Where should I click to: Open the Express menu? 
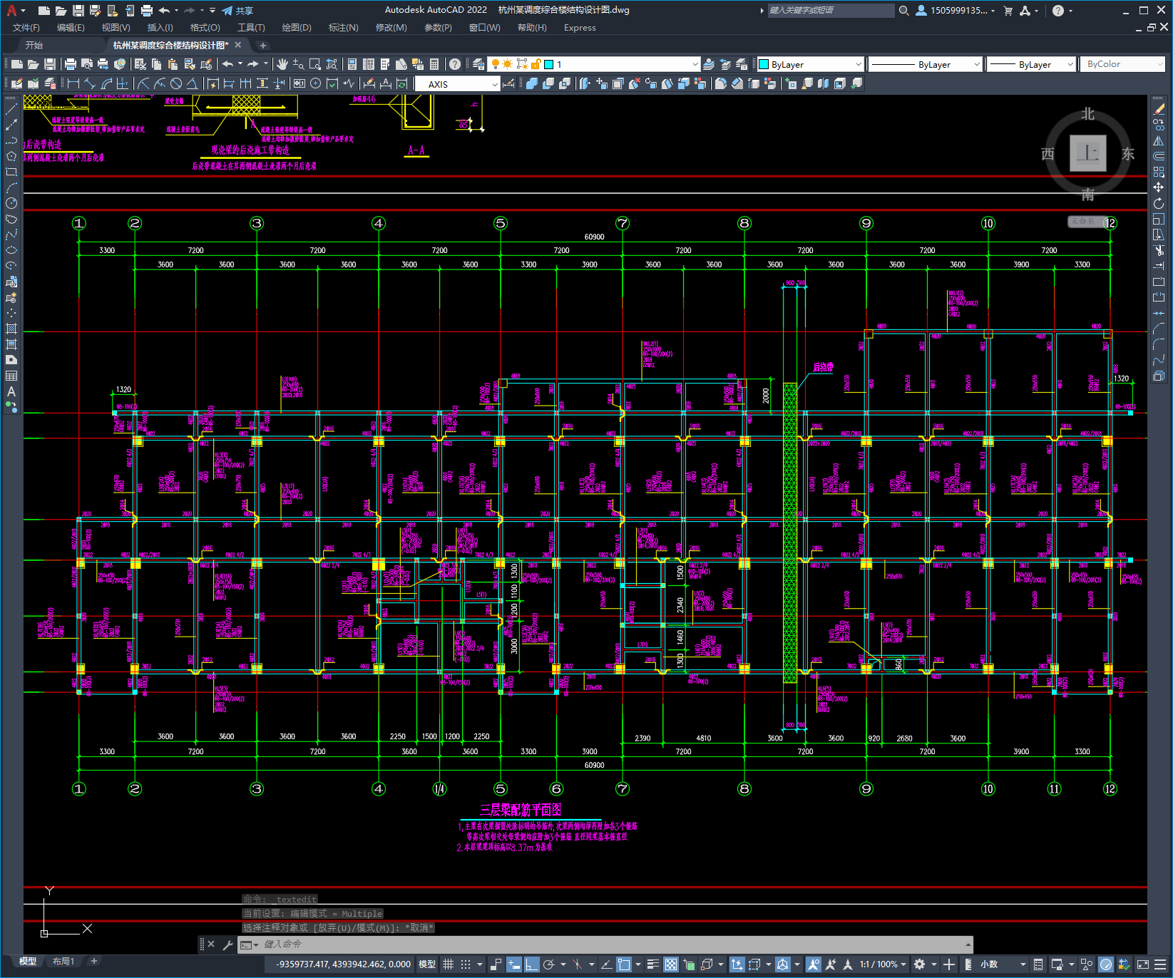pyautogui.click(x=580, y=28)
